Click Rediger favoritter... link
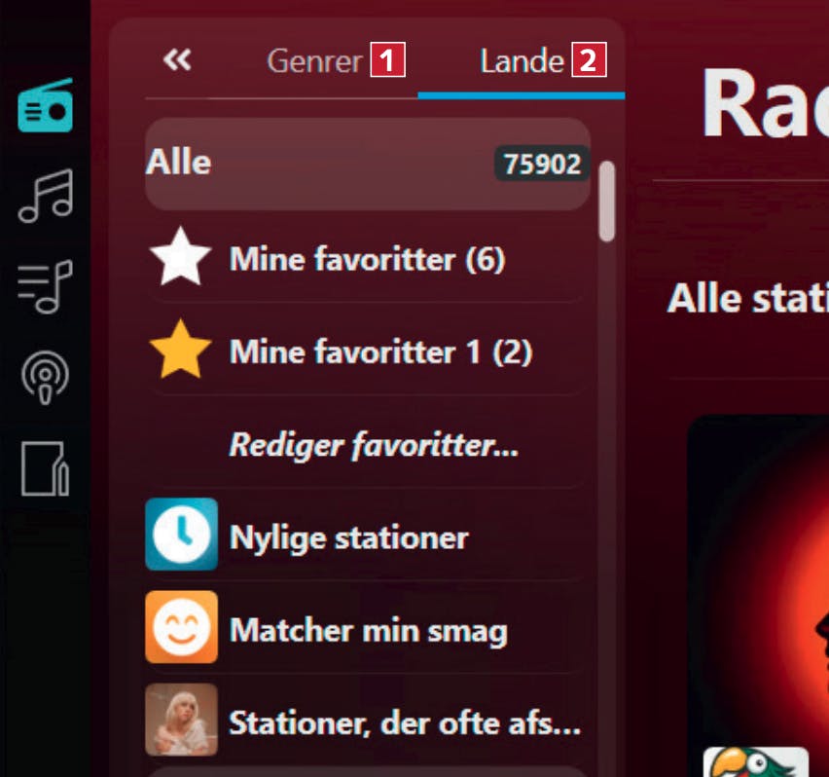This screenshot has height=777, width=829. point(374,445)
